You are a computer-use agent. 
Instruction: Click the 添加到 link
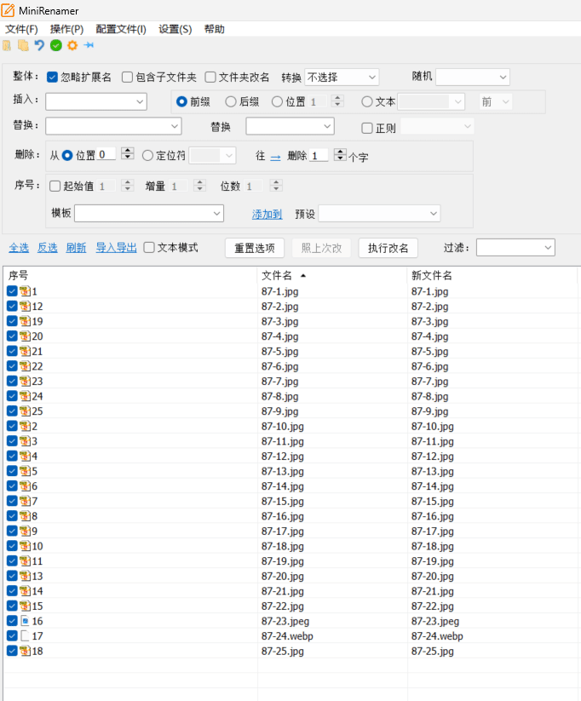[267, 214]
